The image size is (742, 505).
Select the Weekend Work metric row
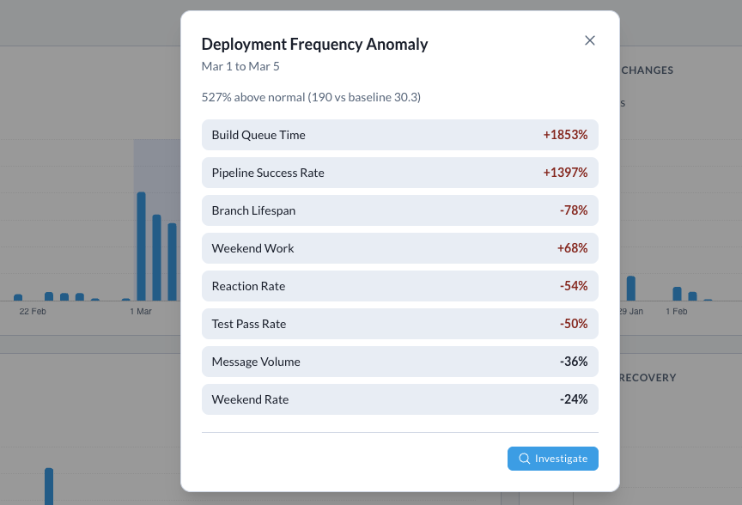click(x=399, y=248)
